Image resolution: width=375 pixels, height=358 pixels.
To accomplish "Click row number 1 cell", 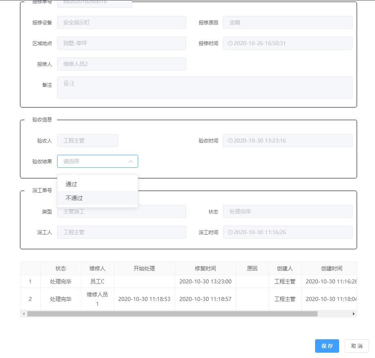I will (x=30, y=281).
